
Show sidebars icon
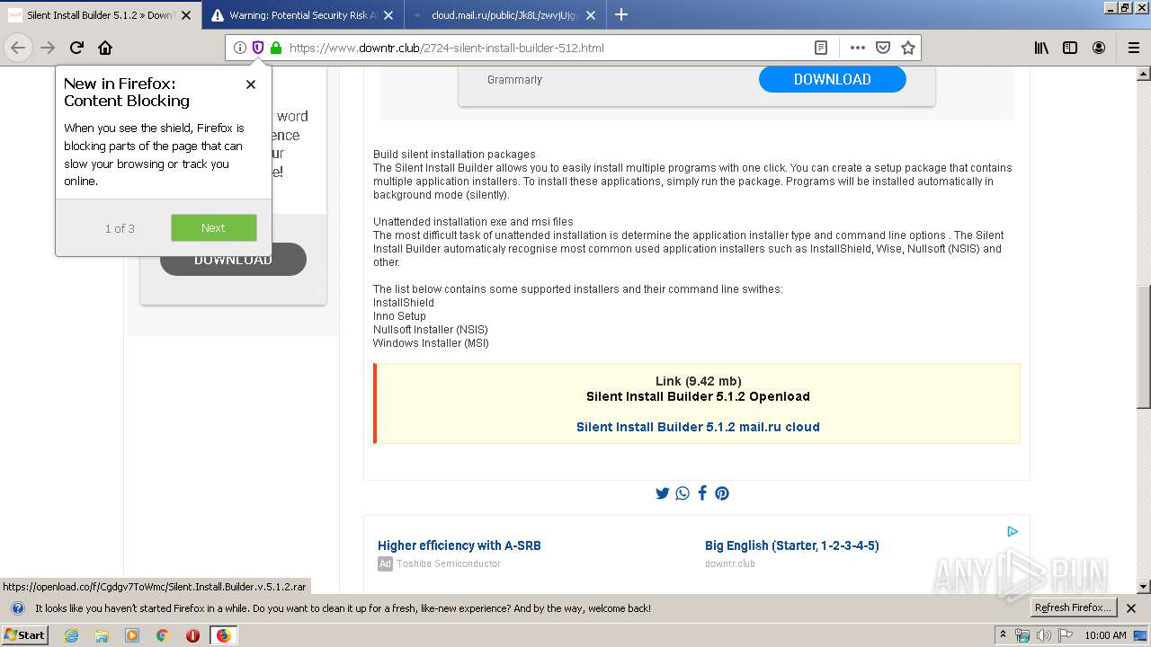coord(1070,48)
